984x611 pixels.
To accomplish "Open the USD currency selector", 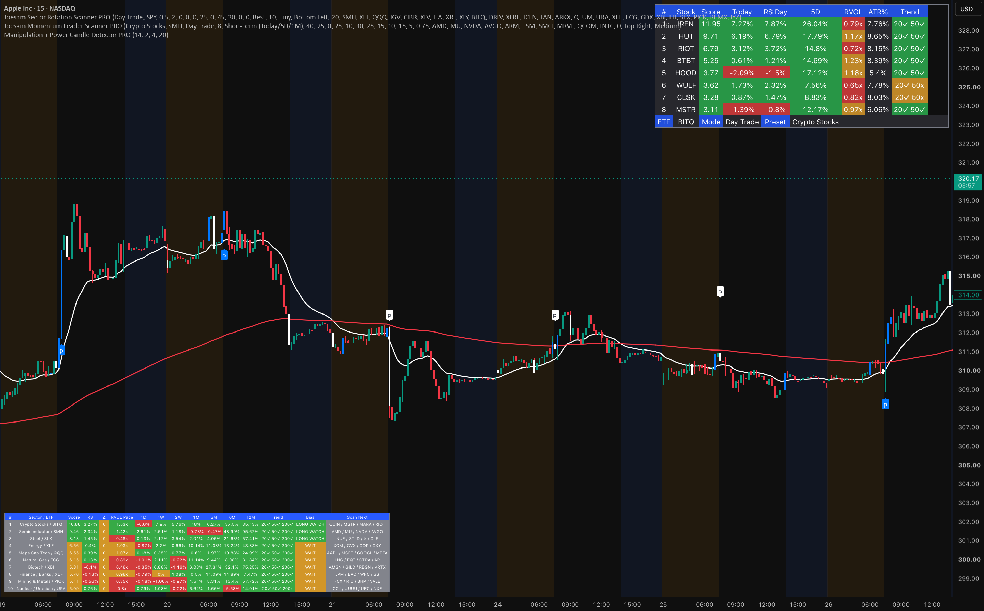I will tap(966, 9).
